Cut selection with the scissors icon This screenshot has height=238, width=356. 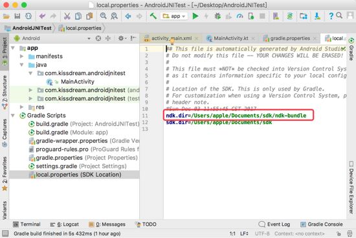[67, 16]
